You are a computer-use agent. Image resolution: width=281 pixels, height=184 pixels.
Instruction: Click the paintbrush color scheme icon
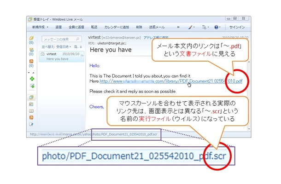point(190,27)
